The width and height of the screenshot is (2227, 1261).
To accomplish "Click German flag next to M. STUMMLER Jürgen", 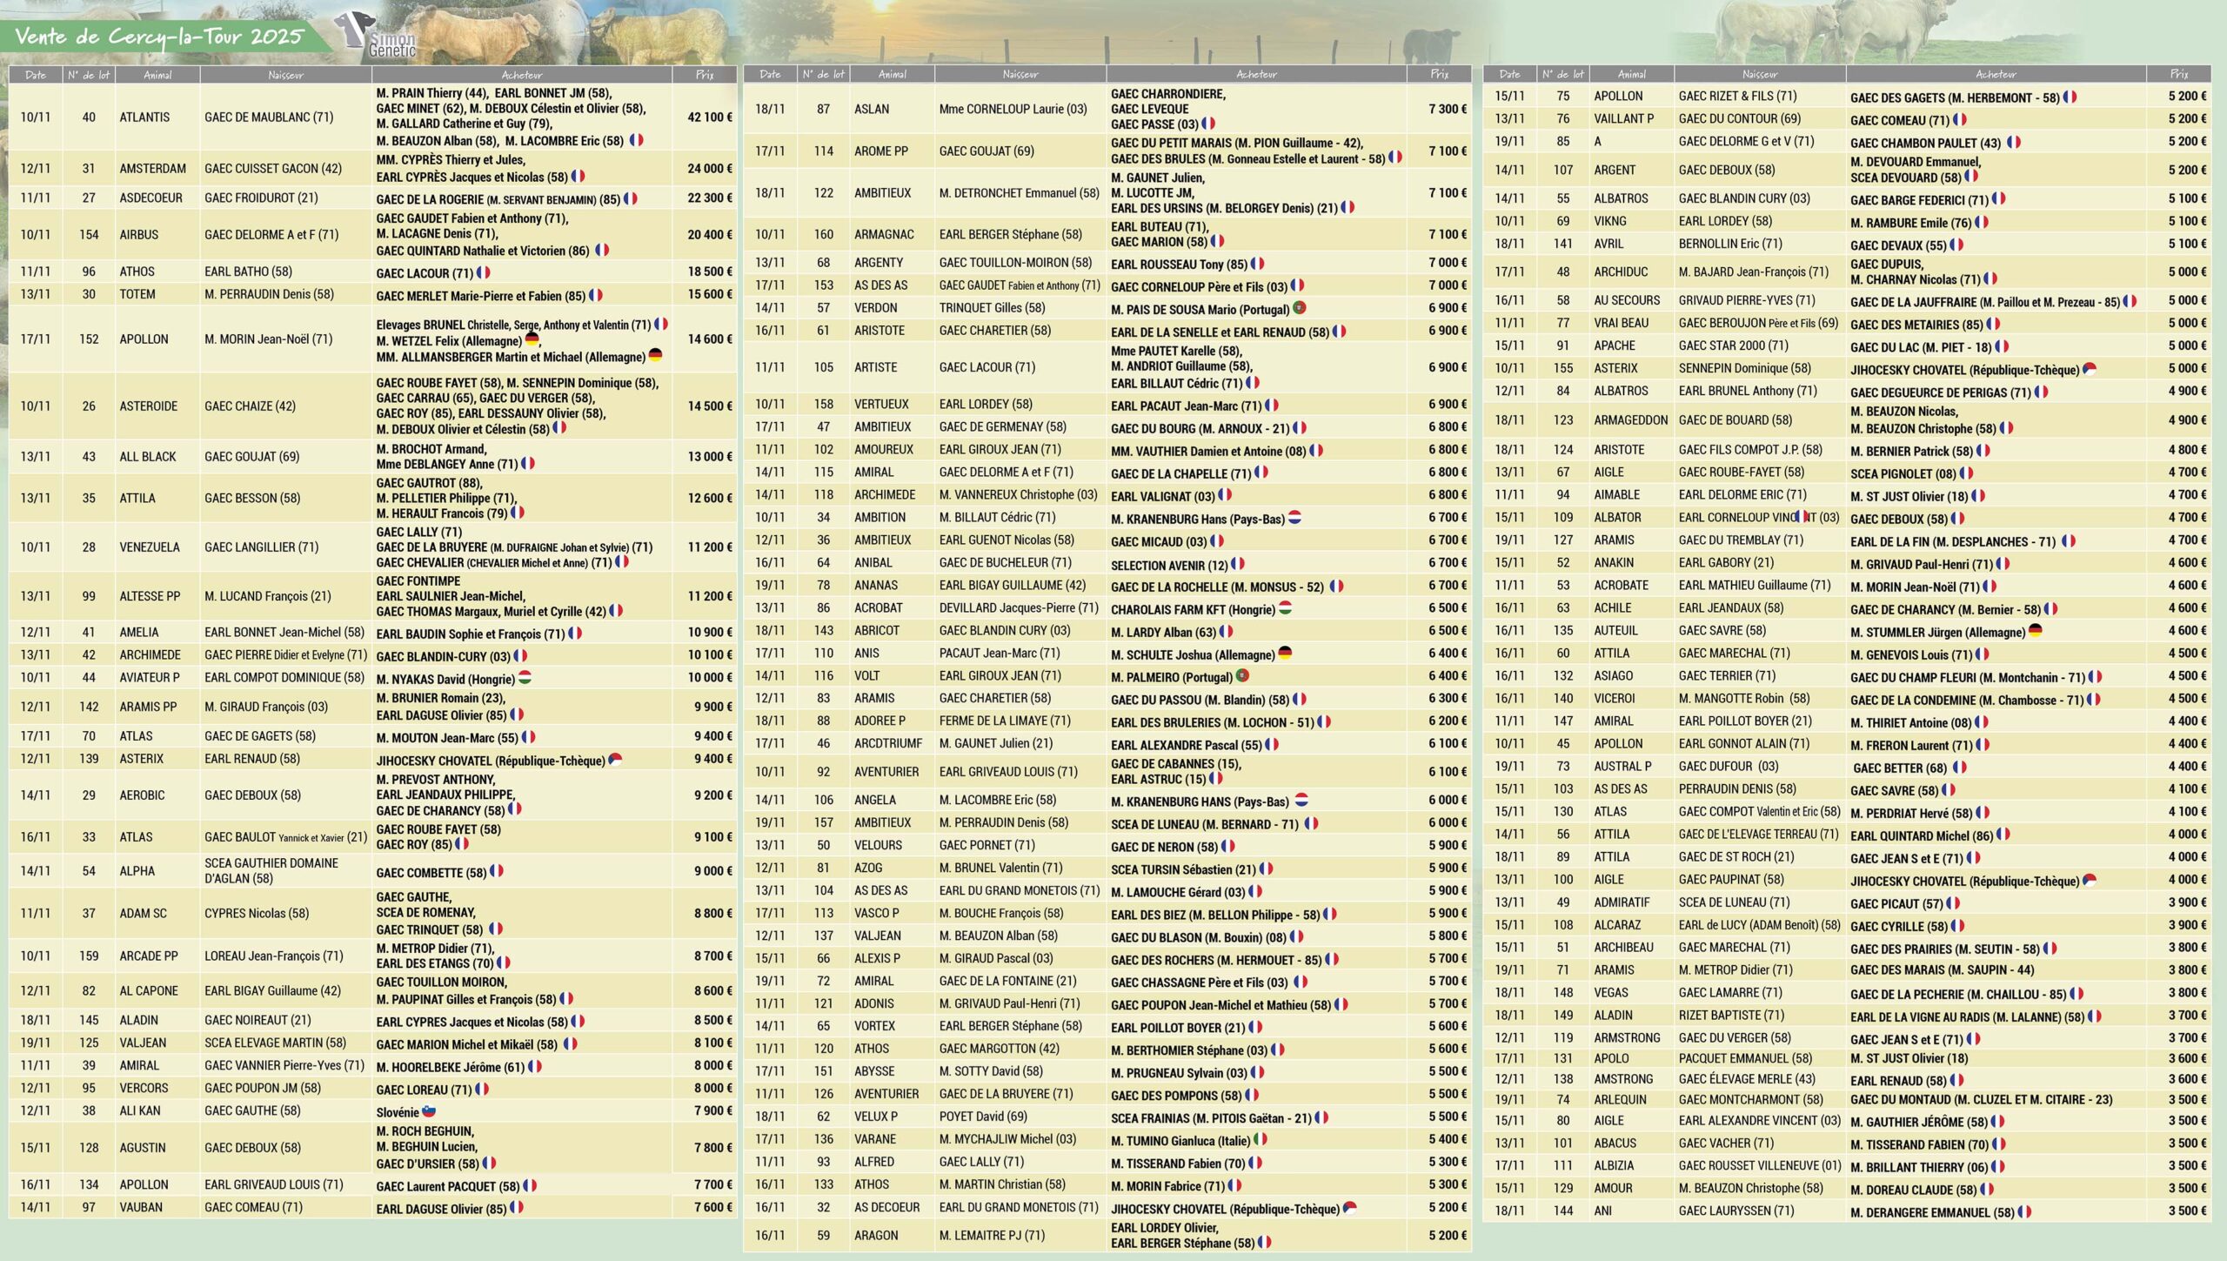I will pyautogui.click(x=2035, y=631).
